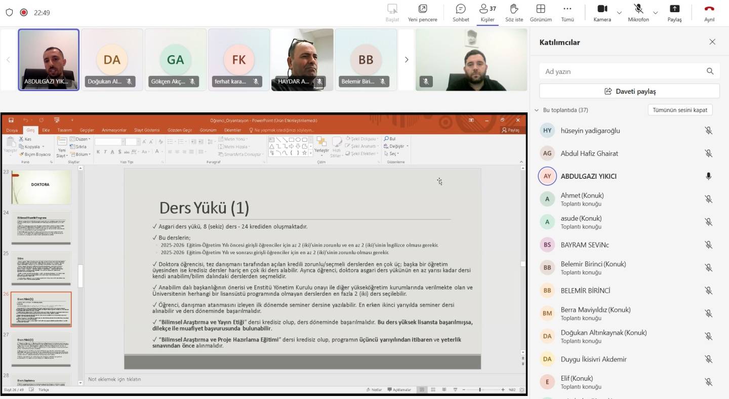
Task: Raise hand with Söz iste
Action: coord(514,9)
